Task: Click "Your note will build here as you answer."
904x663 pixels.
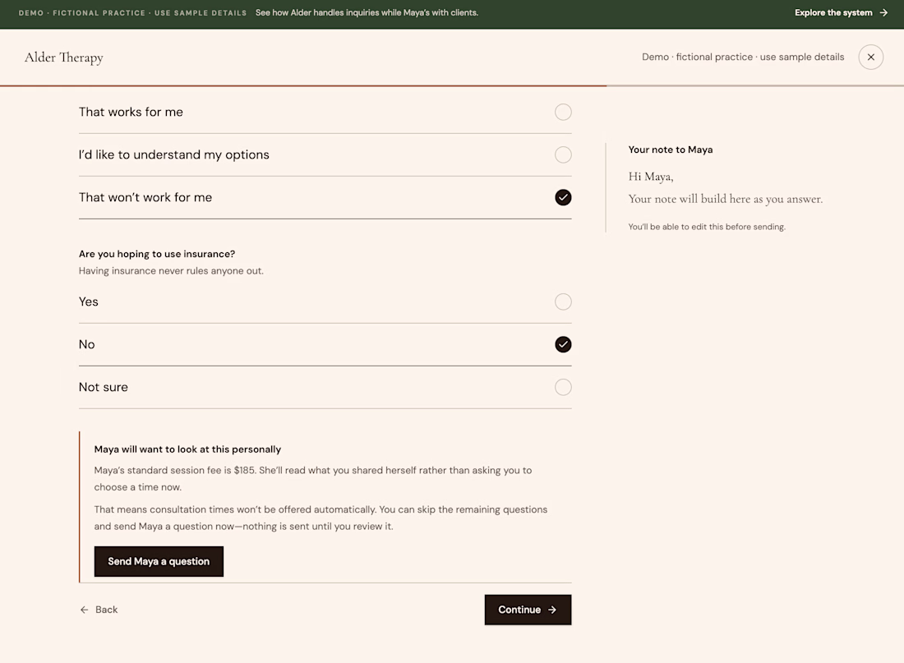Action: pos(726,199)
